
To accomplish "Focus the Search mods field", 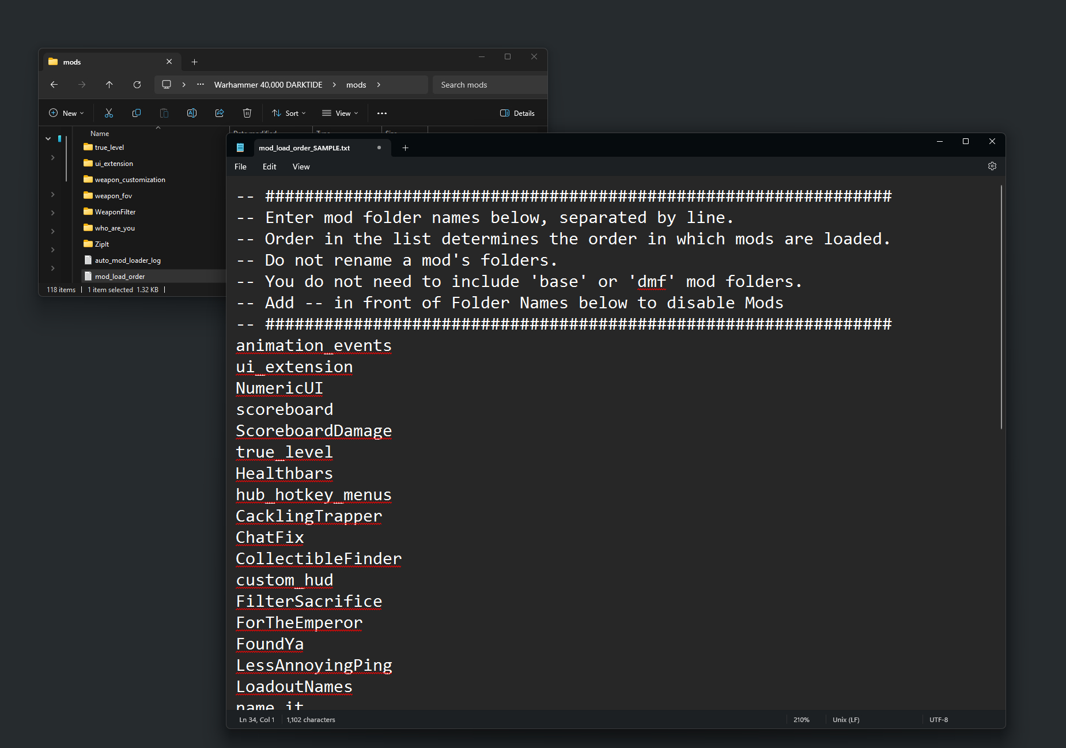I will [x=490, y=85].
